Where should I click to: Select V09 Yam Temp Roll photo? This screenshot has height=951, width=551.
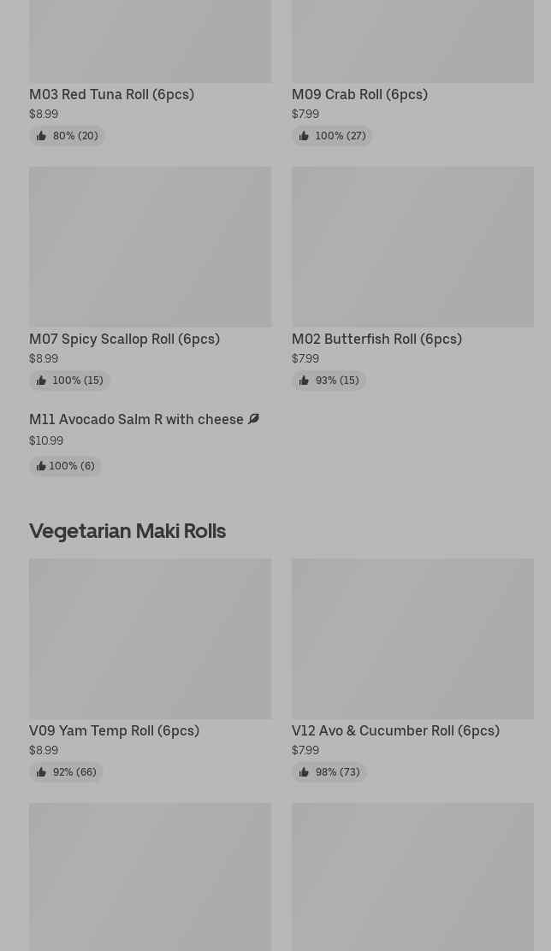pos(150,638)
